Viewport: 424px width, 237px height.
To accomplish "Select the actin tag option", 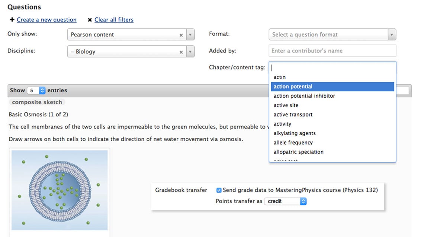I will pyautogui.click(x=280, y=77).
